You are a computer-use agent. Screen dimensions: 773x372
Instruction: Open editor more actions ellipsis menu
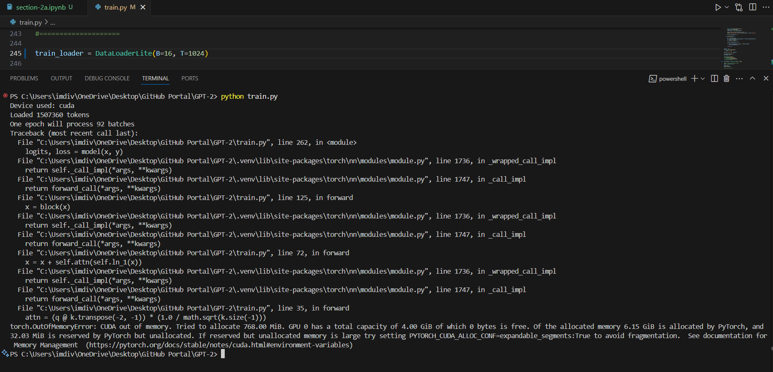coord(766,7)
